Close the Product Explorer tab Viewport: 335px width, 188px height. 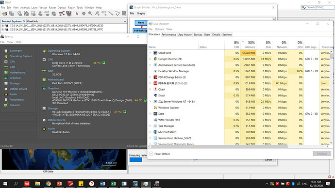tap(24, 21)
